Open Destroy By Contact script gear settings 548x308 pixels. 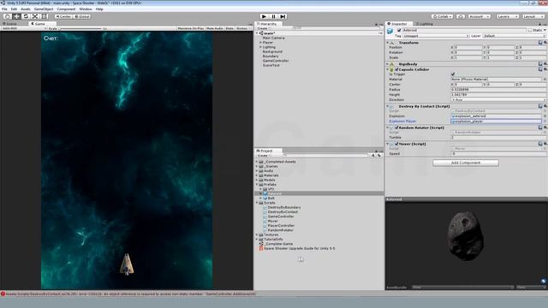[x=545, y=106]
